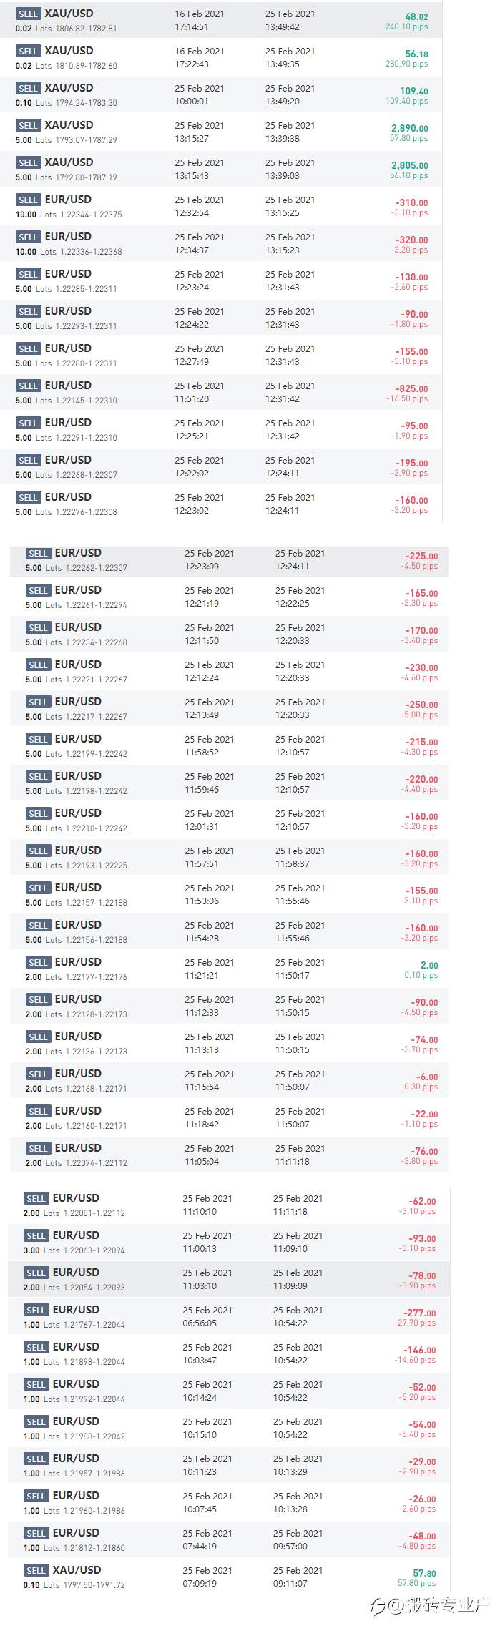Click the 109.40 profit amount
The height and width of the screenshot is (1636, 495).
(413, 91)
